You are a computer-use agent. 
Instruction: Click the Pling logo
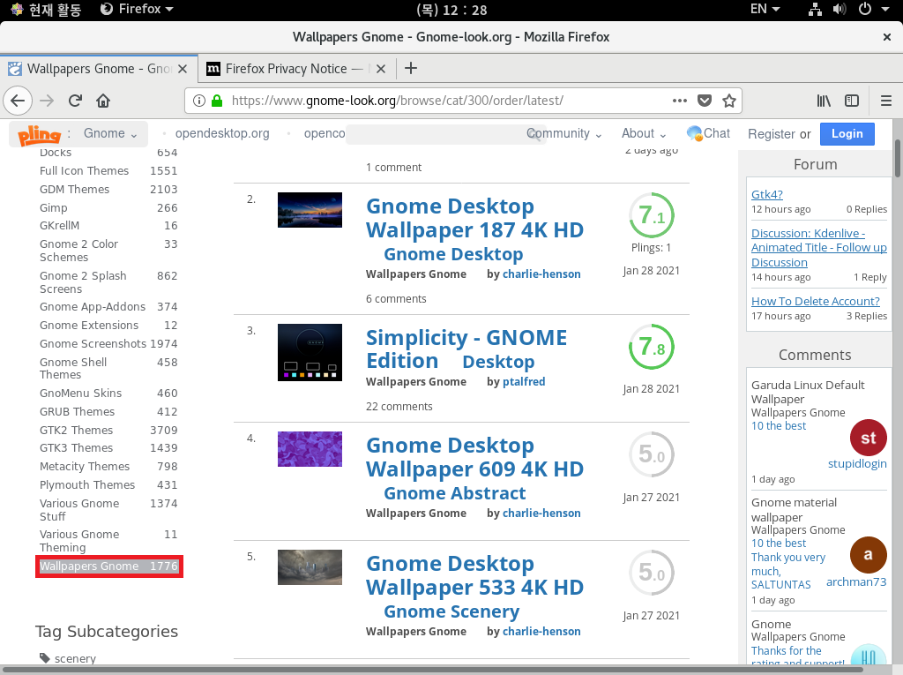click(x=39, y=134)
